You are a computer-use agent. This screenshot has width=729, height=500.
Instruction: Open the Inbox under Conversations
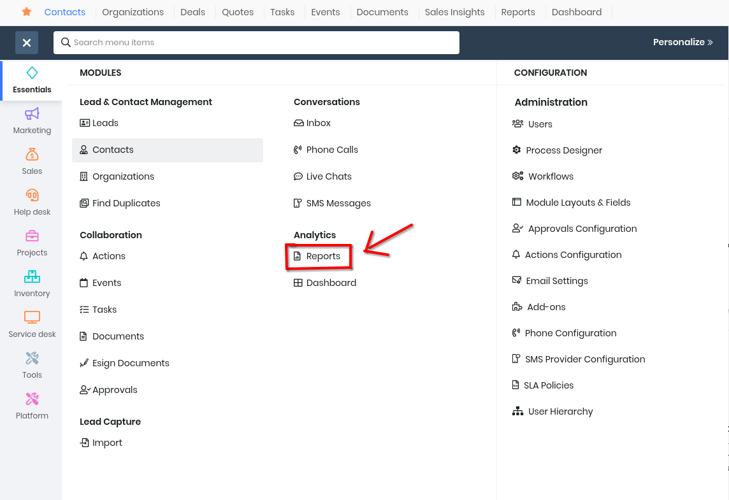click(x=318, y=123)
